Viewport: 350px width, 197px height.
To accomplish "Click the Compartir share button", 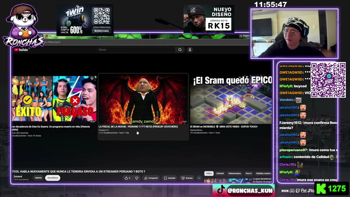I will pyautogui.click(x=151, y=178).
